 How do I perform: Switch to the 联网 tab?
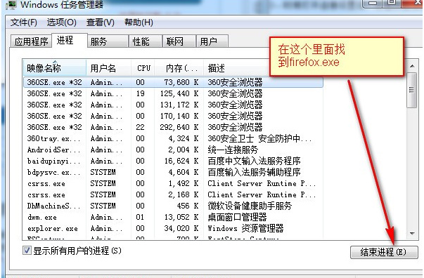pyautogui.click(x=179, y=41)
